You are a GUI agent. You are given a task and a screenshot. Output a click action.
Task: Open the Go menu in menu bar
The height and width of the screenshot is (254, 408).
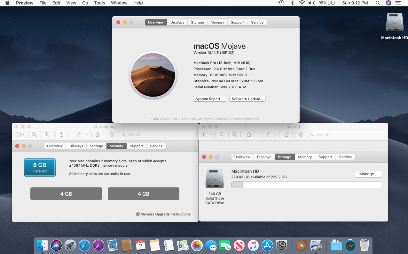pyautogui.click(x=85, y=3)
